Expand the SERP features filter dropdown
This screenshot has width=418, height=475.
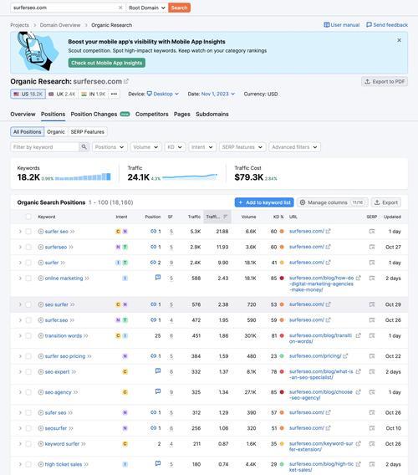pos(242,147)
